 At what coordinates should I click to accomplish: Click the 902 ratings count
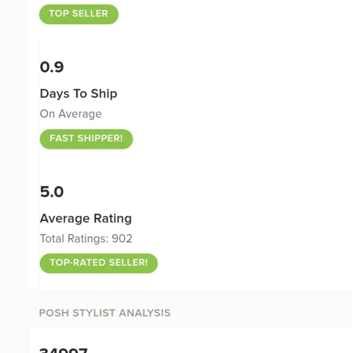pos(122,239)
